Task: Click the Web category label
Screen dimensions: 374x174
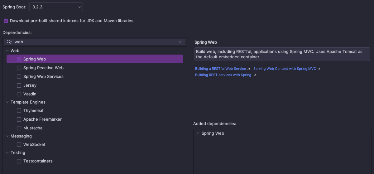Action: click(x=15, y=51)
